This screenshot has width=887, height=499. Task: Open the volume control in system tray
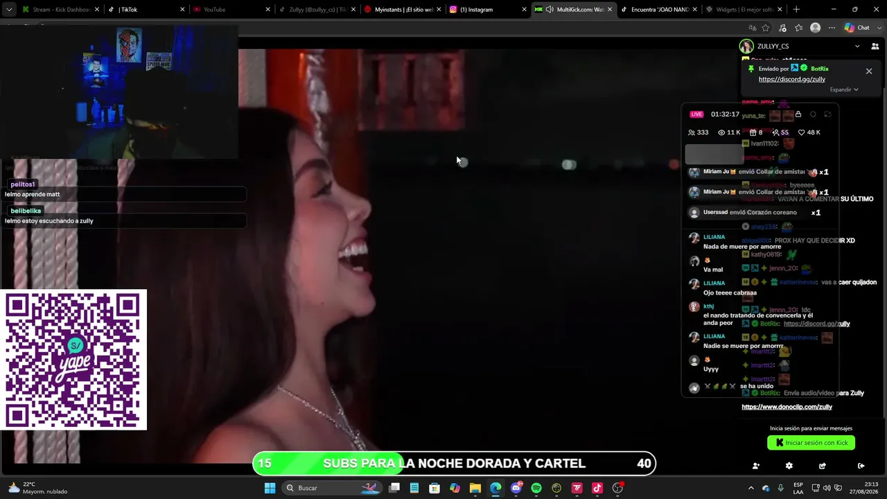pos(827,488)
